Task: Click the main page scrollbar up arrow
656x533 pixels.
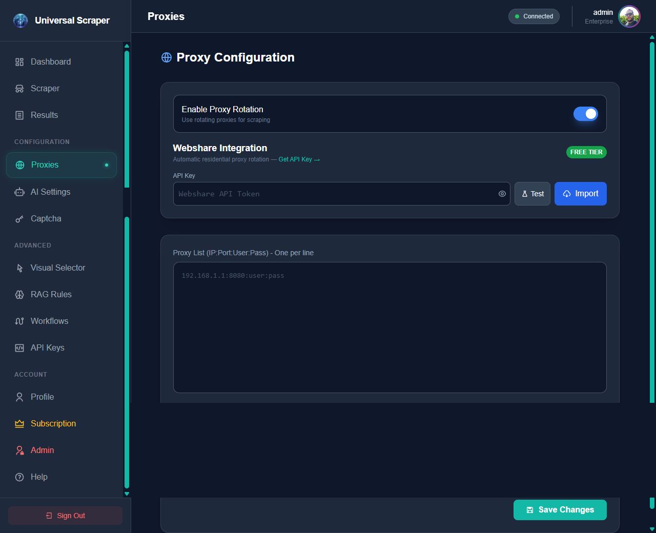Action: pos(652,37)
